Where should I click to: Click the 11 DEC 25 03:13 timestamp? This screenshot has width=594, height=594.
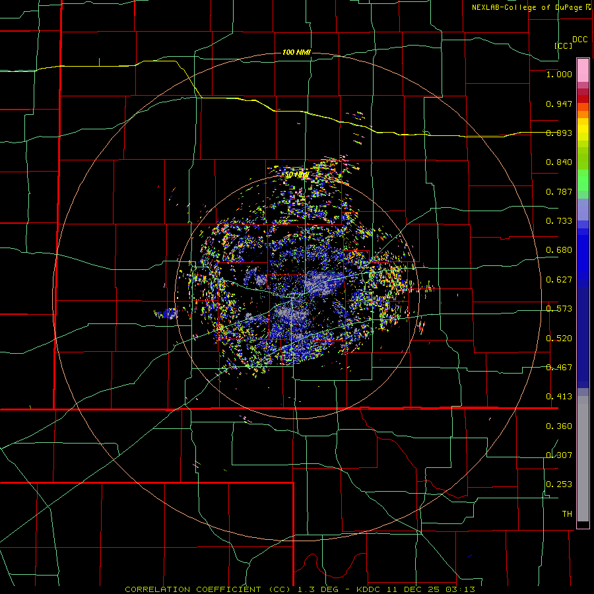pos(431,589)
